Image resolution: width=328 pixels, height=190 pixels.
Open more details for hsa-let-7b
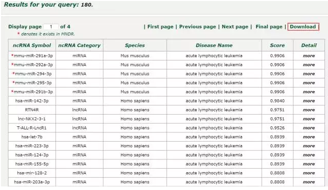pos(309,137)
